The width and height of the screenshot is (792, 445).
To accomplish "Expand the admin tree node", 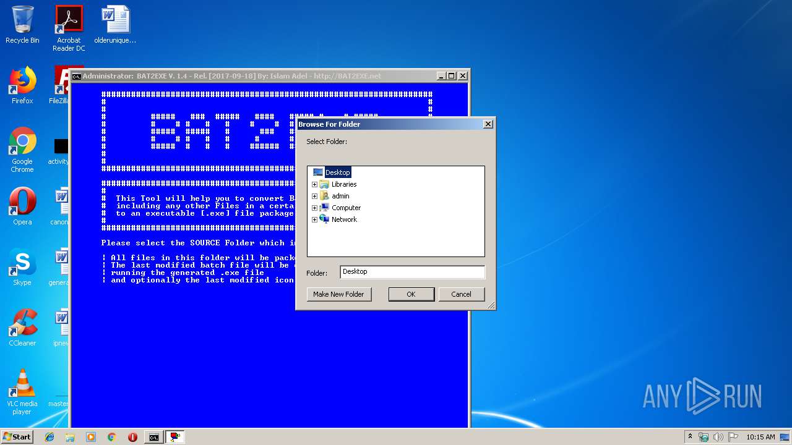I will (314, 196).
